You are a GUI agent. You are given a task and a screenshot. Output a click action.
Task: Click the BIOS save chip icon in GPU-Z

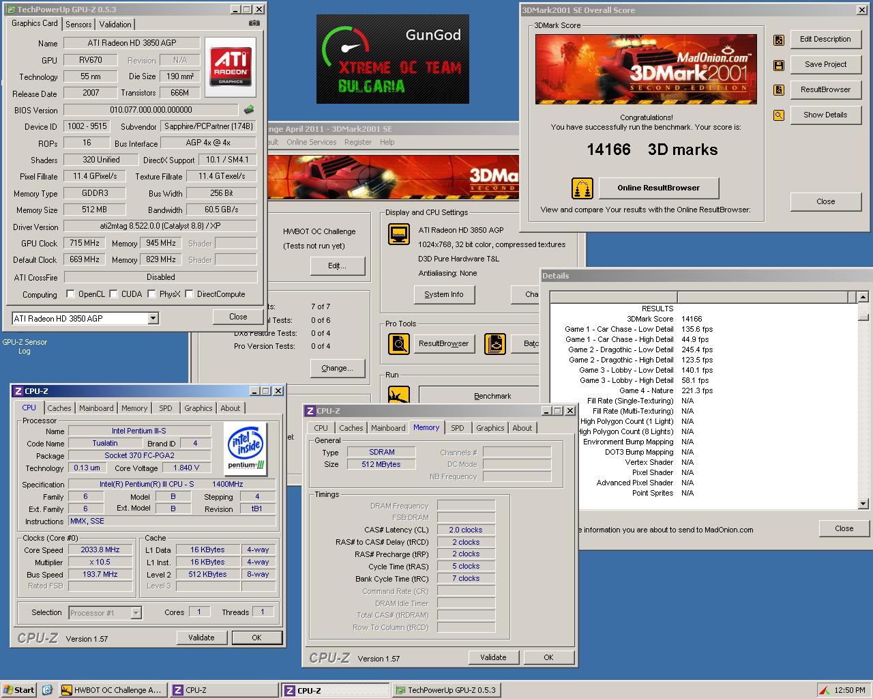pos(249,110)
